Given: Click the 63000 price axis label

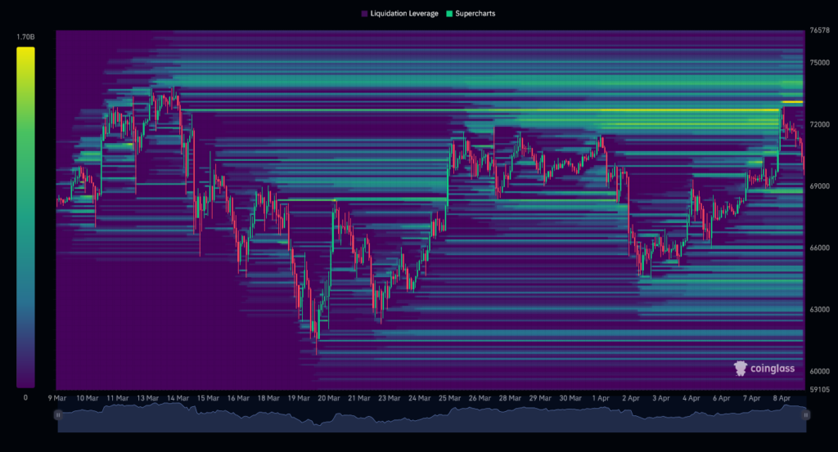Looking at the screenshot, I should click(819, 310).
